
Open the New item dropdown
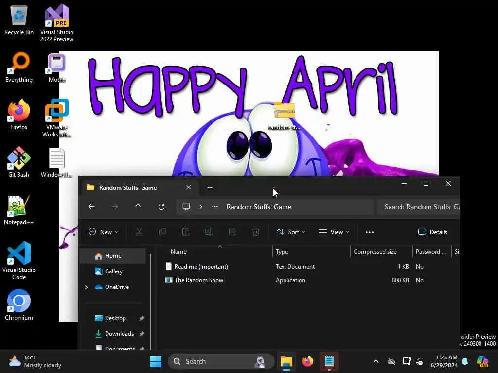(x=103, y=232)
